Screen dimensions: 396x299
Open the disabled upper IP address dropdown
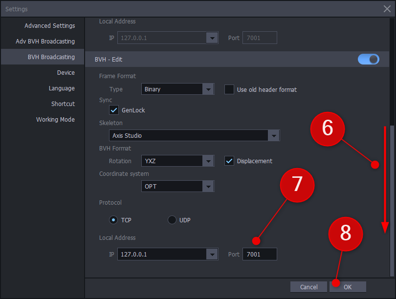coord(168,38)
